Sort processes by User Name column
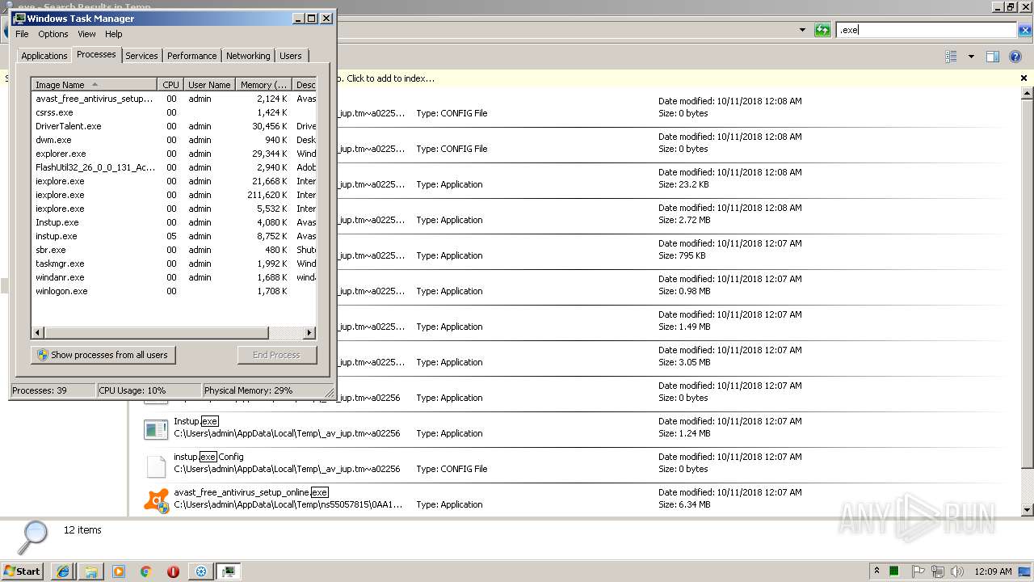1034x582 pixels. click(x=209, y=85)
